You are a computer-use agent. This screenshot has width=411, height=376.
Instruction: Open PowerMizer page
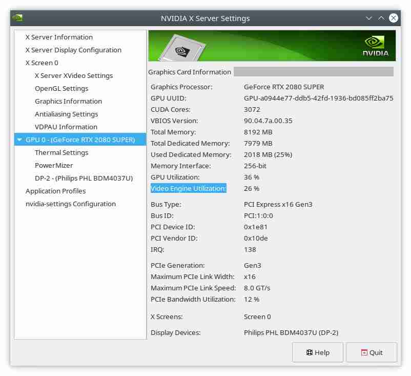pyautogui.click(x=54, y=166)
